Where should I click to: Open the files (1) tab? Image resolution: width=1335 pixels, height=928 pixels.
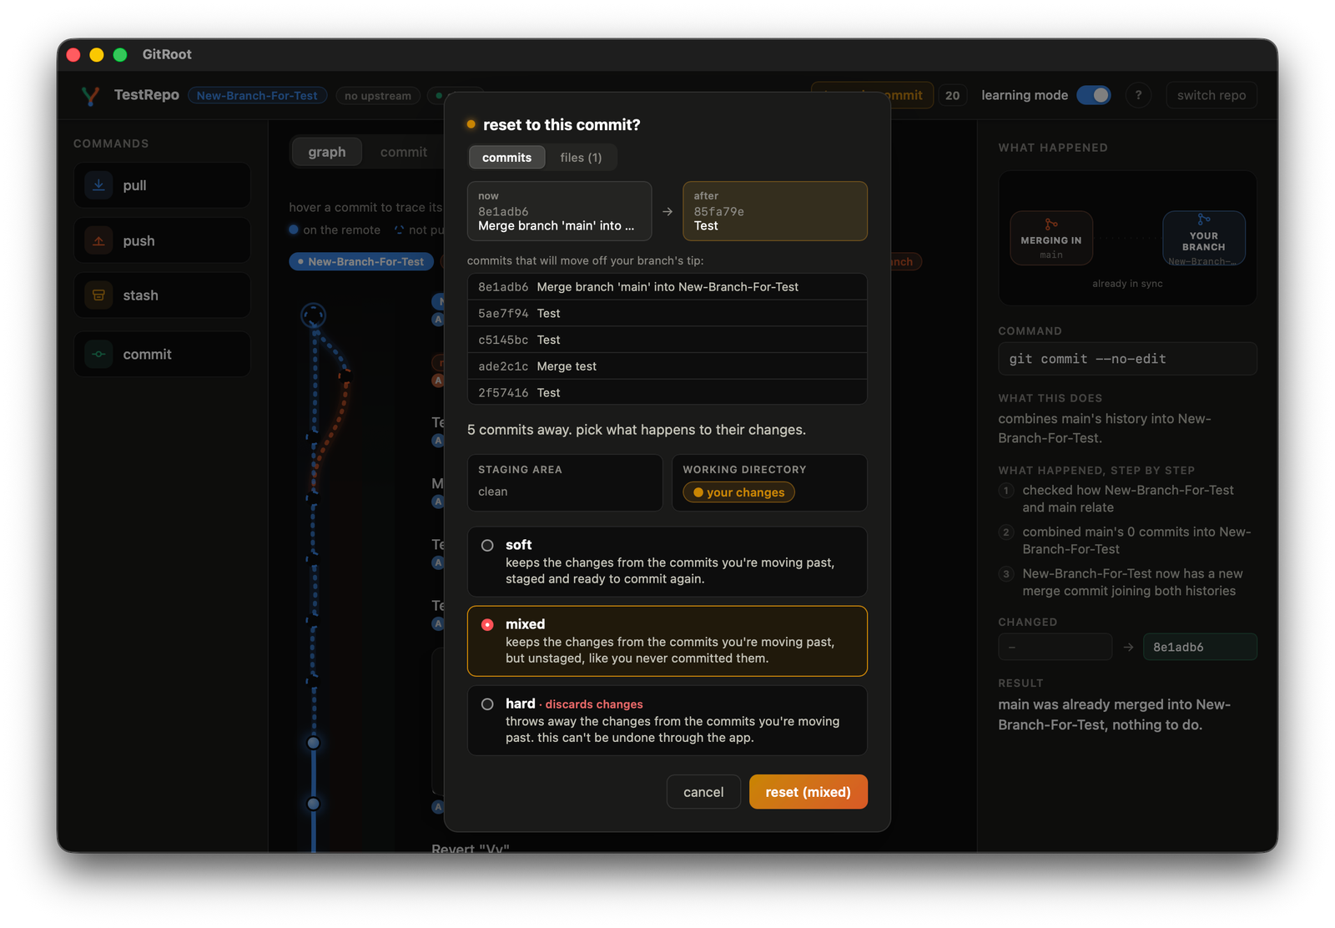click(x=581, y=158)
